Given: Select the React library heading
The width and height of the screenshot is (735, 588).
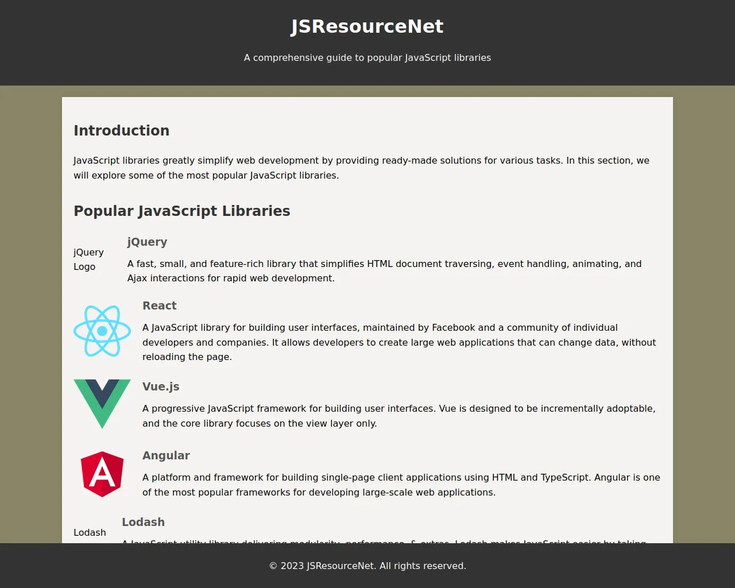Looking at the screenshot, I should [160, 305].
